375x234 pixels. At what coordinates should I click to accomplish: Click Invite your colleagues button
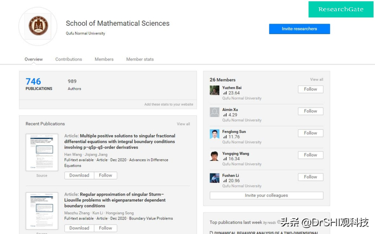tap(266, 195)
